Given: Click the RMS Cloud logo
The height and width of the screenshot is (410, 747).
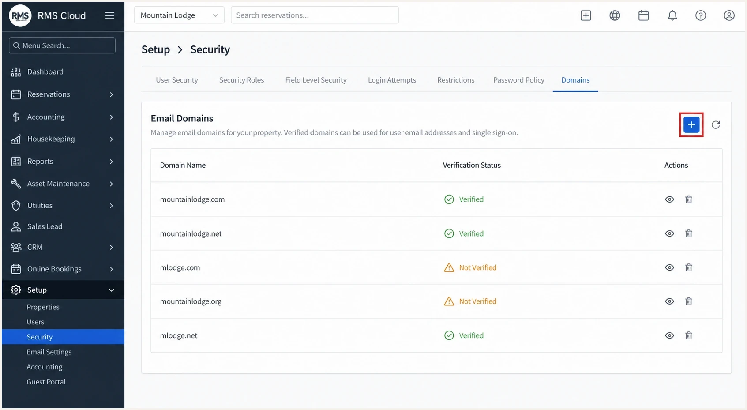Looking at the screenshot, I should click(x=20, y=16).
